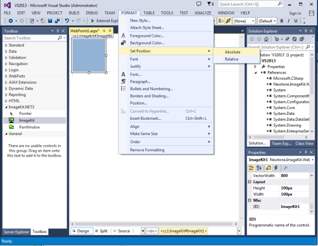Screen dimensions: 318x246
Task: Click the Refresh icon in Solution Explorer
Action: [295, 39]
